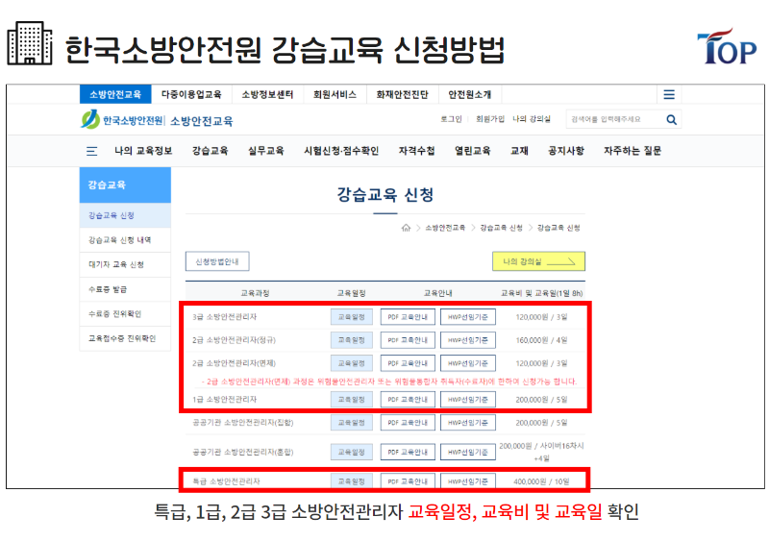Open 교재 menu
769x542 pixels.
coord(519,151)
